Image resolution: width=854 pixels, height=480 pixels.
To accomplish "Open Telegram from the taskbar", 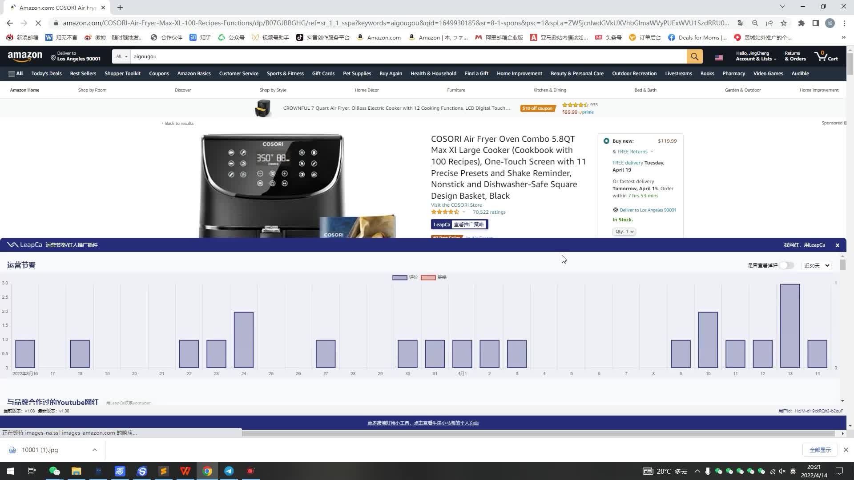I will click(x=229, y=471).
